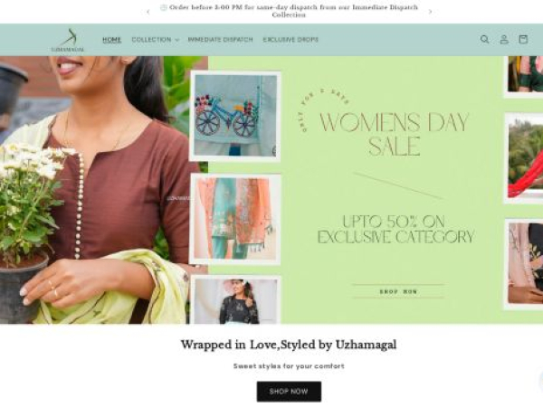Click the Uzhamagal logo
543x407 pixels.
[x=68, y=40]
